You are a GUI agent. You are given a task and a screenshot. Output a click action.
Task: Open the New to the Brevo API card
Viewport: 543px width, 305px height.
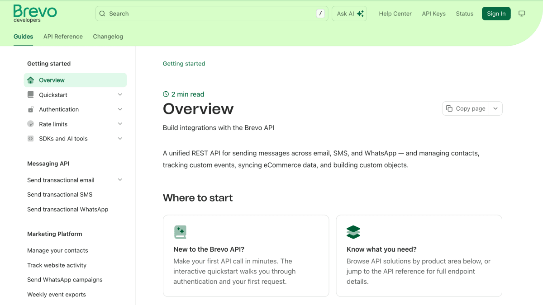(246, 256)
